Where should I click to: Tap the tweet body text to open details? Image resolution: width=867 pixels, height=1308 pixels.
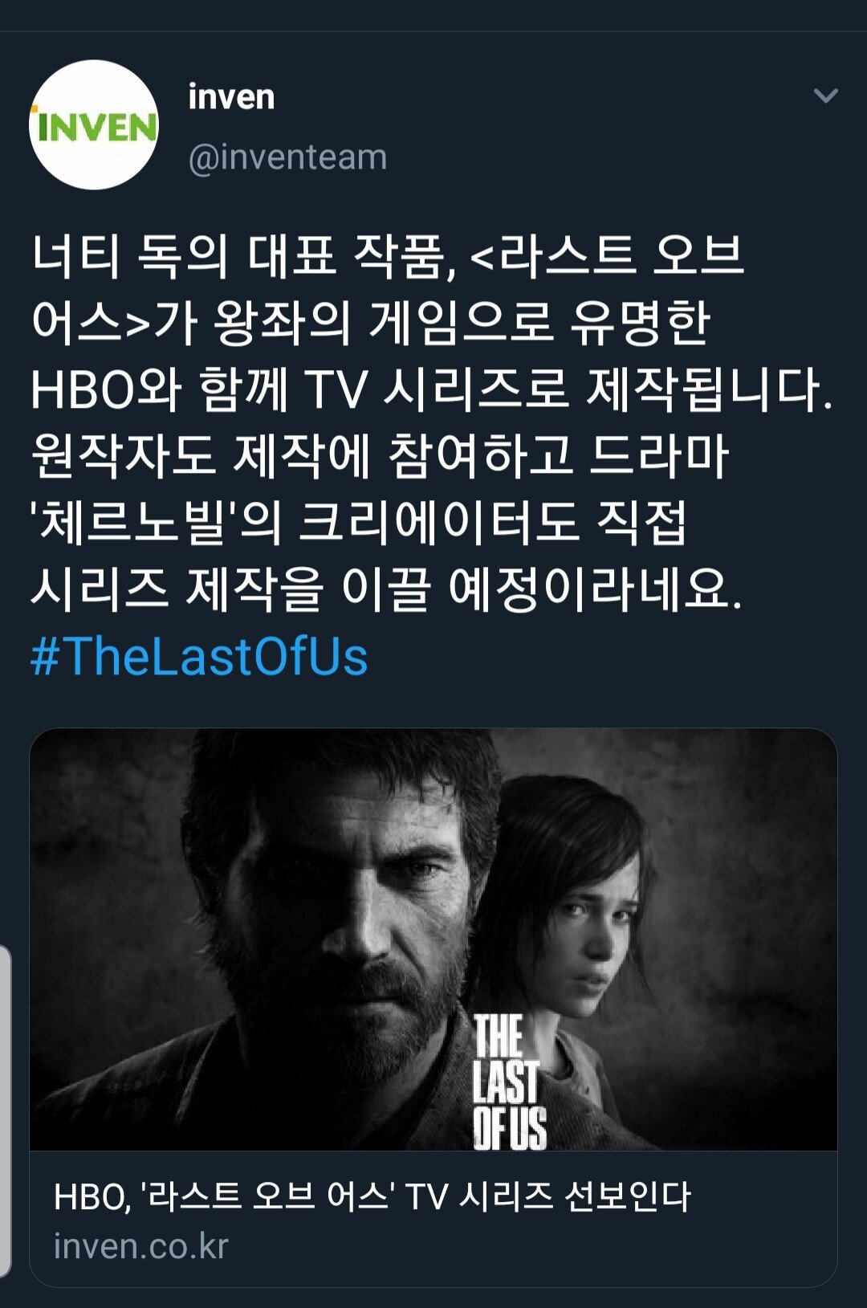pyautogui.click(x=432, y=422)
